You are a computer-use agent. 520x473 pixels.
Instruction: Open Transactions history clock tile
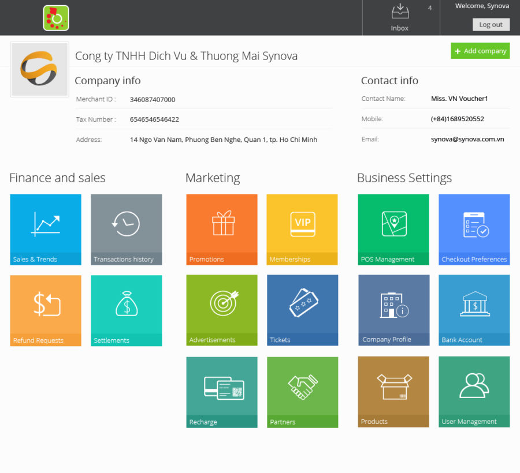126,229
